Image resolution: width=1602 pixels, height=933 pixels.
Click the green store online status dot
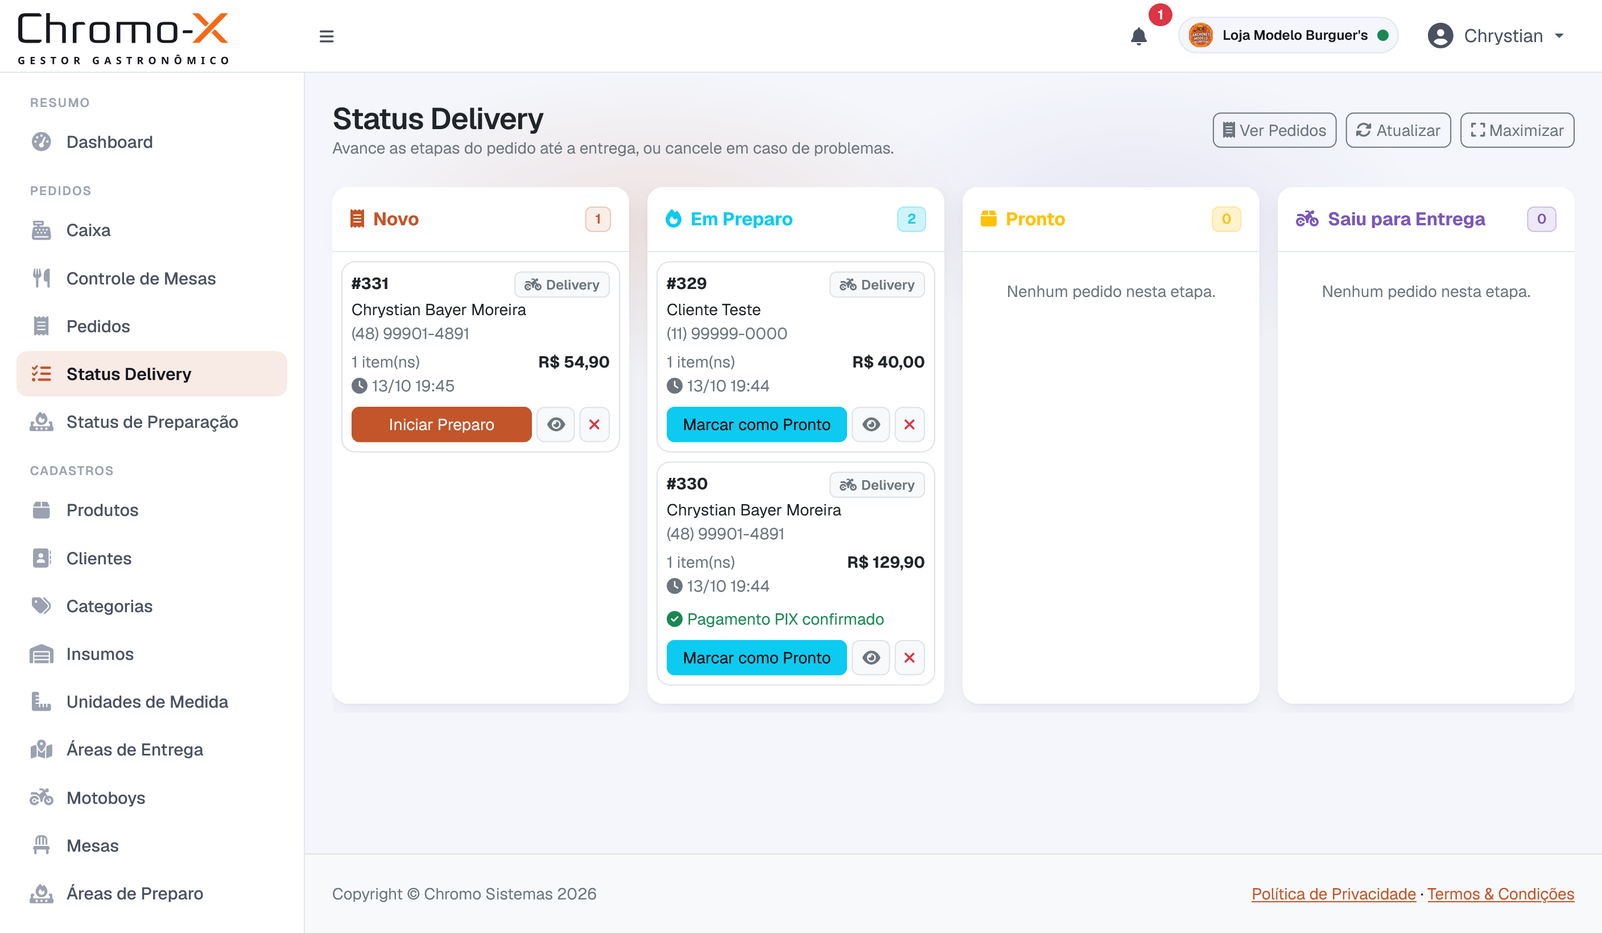[1382, 36]
